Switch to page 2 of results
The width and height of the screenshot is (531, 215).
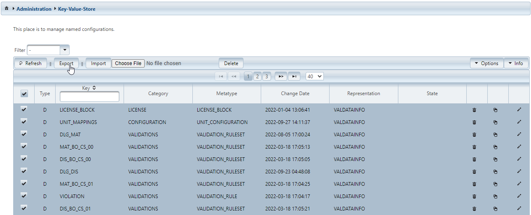[x=257, y=76]
